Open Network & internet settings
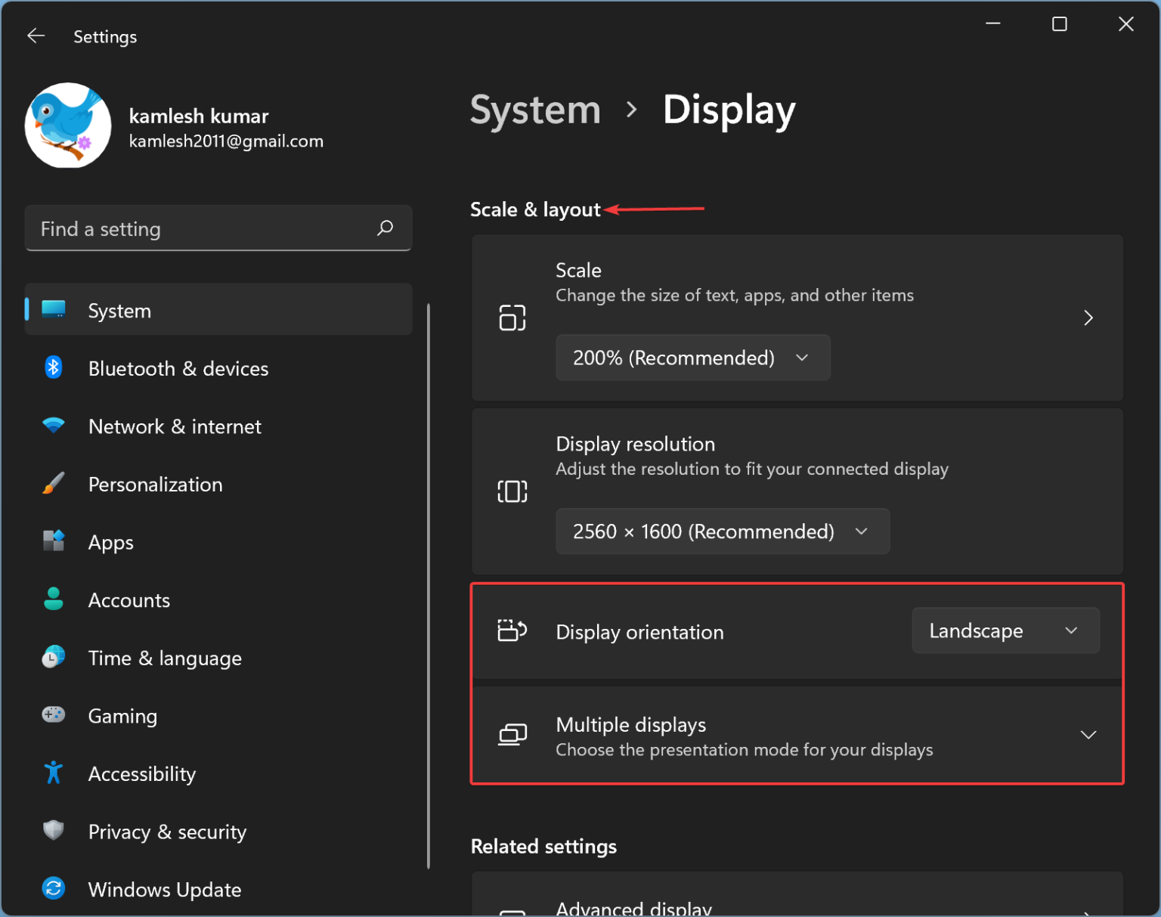The height and width of the screenshot is (917, 1161). pos(175,426)
